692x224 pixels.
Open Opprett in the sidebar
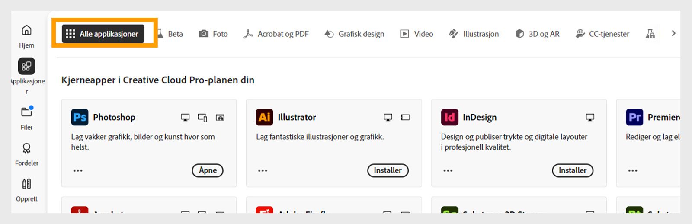point(26,190)
